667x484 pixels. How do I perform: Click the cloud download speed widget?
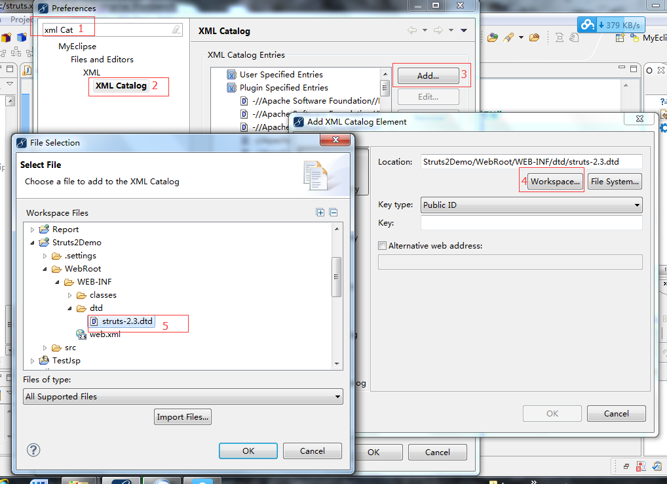(611, 25)
